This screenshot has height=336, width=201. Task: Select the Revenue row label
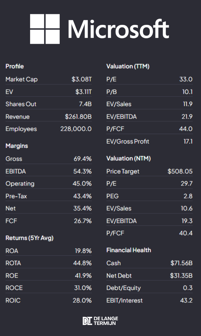(17, 117)
